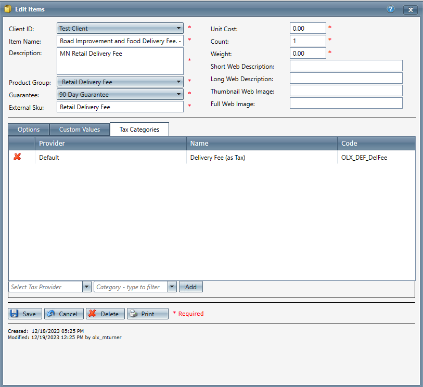Click into the Description text area
The width and height of the screenshot is (423, 387).
click(x=120, y=61)
